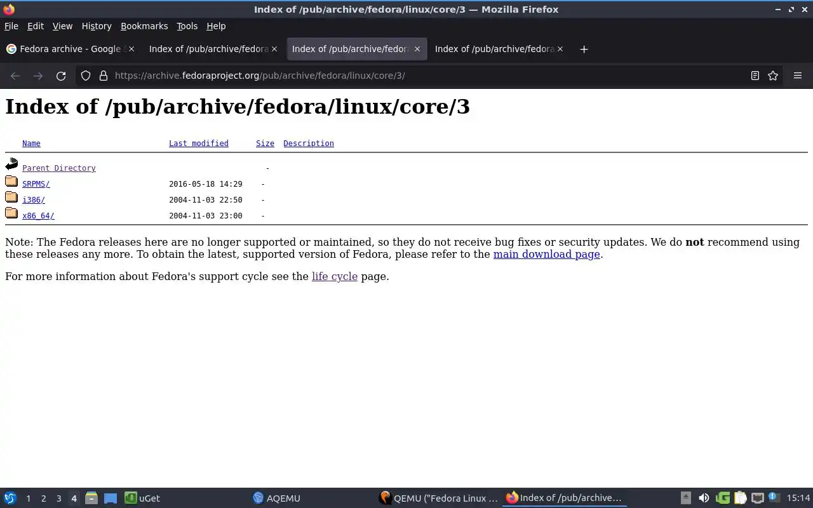Open the File menu

(11, 26)
